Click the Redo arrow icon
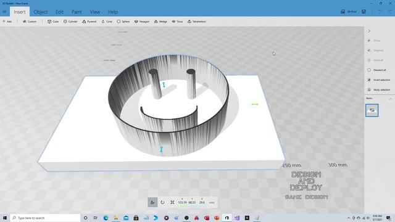Screen dimensions: 395x222 (x=390, y=12)
